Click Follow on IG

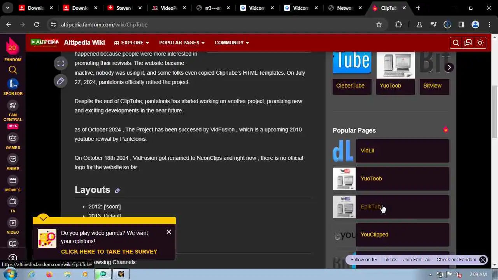pos(363,260)
